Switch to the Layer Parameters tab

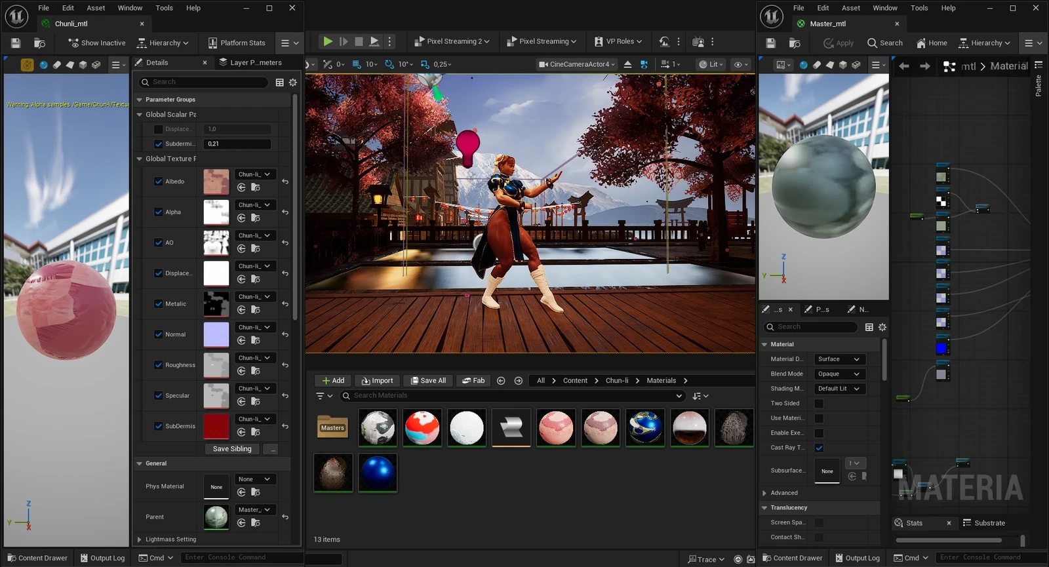(x=250, y=62)
